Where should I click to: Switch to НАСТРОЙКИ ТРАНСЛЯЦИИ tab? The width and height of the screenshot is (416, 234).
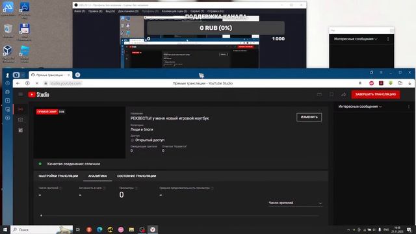tap(58, 176)
